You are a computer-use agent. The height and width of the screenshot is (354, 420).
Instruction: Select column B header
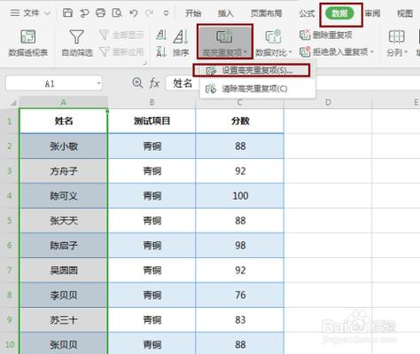(152, 102)
